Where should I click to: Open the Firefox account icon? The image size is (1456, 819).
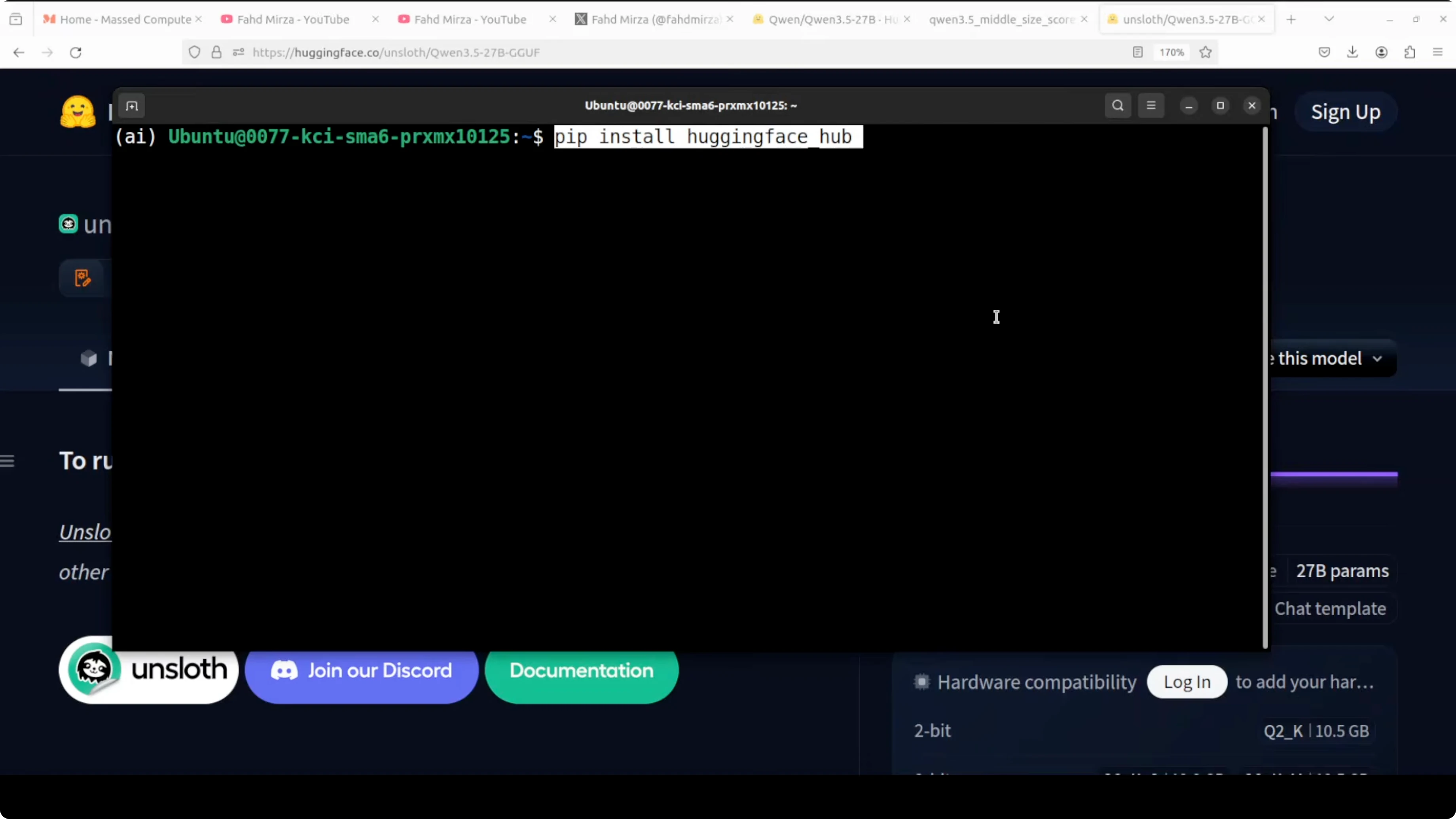(x=1381, y=53)
